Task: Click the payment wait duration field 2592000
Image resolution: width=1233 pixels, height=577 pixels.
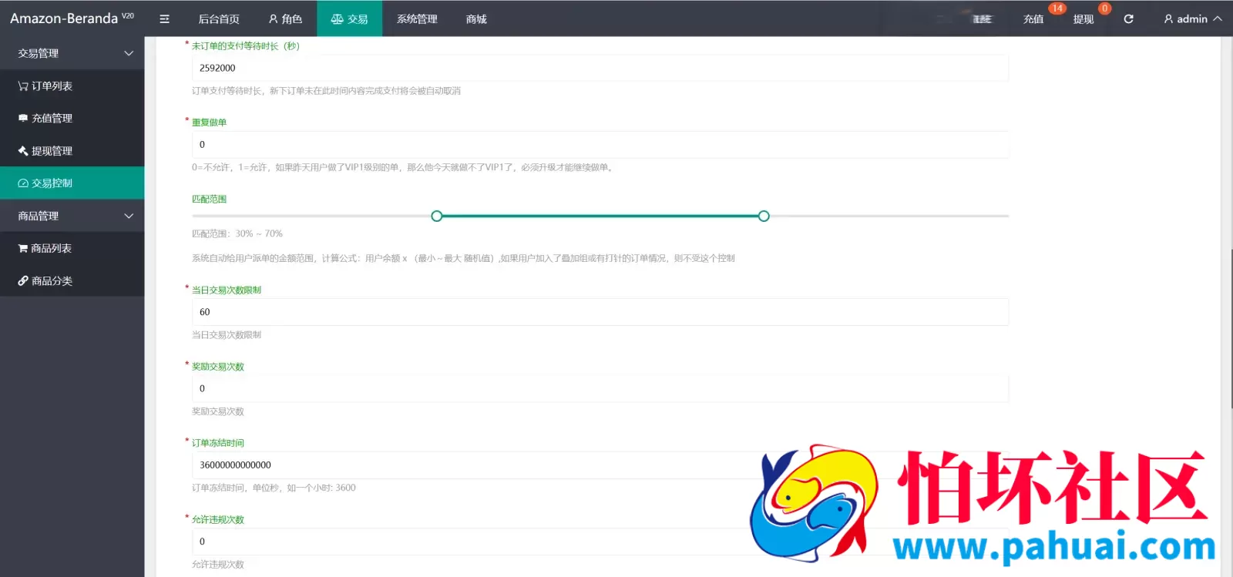Action: [x=600, y=68]
